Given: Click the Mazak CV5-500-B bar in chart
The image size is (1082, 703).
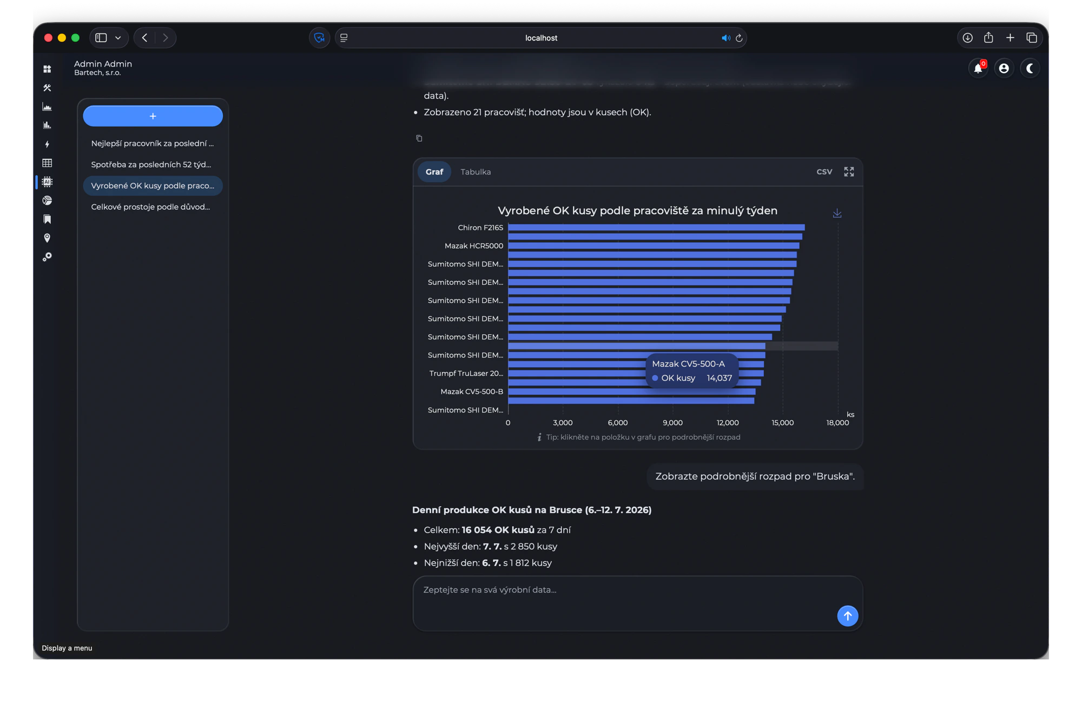Looking at the screenshot, I should [632, 392].
